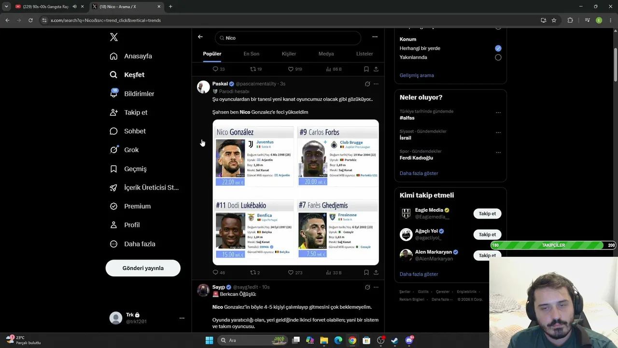Image resolution: width=618 pixels, height=348 pixels.
Task: Open more options on Saygı's post
Action: coord(376,287)
